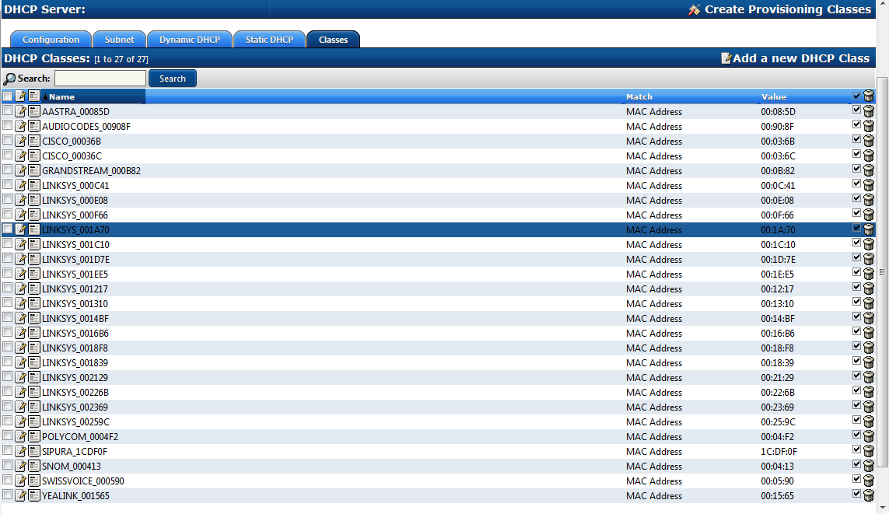Click value 00:18:39 in LINKSYS_001839 row
Viewport: 889px width, 514px height.
pyautogui.click(x=775, y=362)
